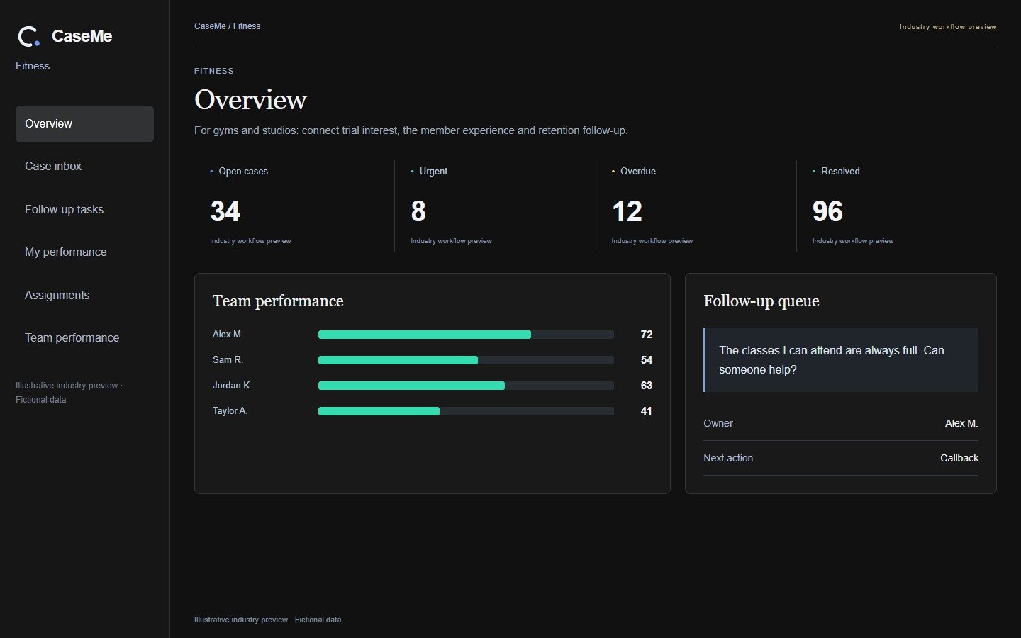
Task: Click the Taylor A. name
Action: (230, 411)
